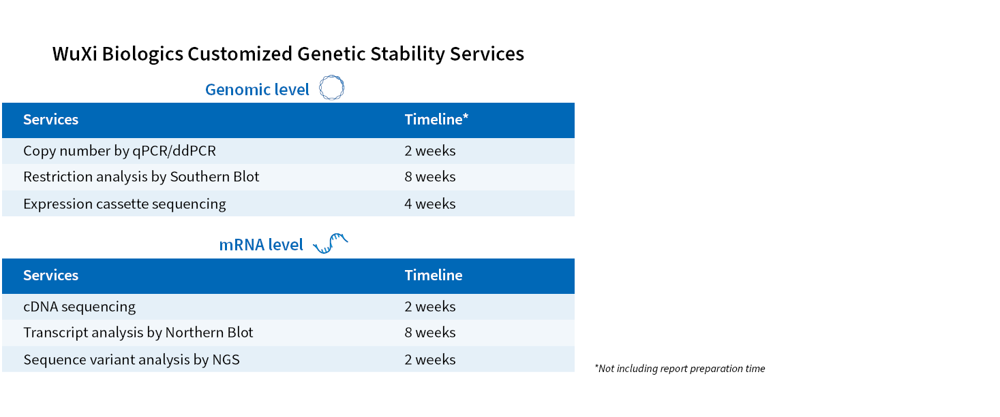Click the 8 weeks Northern Blot timeline
The width and height of the screenshot is (1000, 417).
(x=430, y=333)
